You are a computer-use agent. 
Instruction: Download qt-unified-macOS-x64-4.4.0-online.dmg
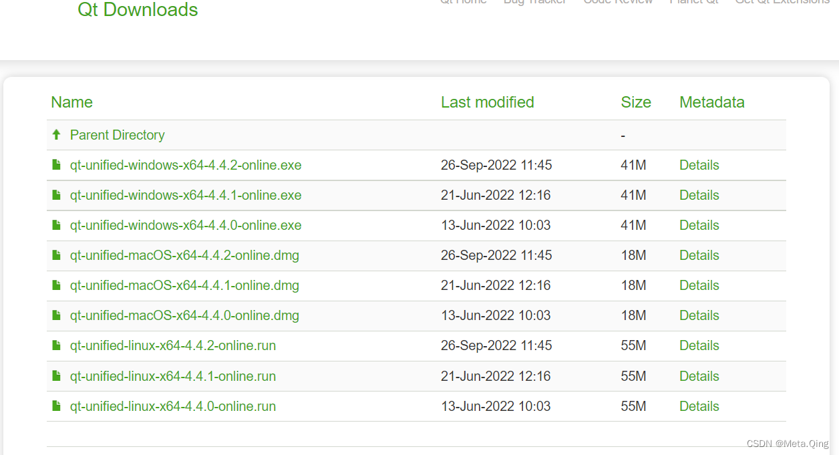pos(184,315)
